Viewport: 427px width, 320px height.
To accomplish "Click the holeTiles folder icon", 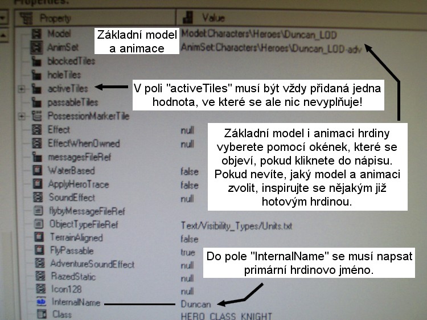I will 36,75.
